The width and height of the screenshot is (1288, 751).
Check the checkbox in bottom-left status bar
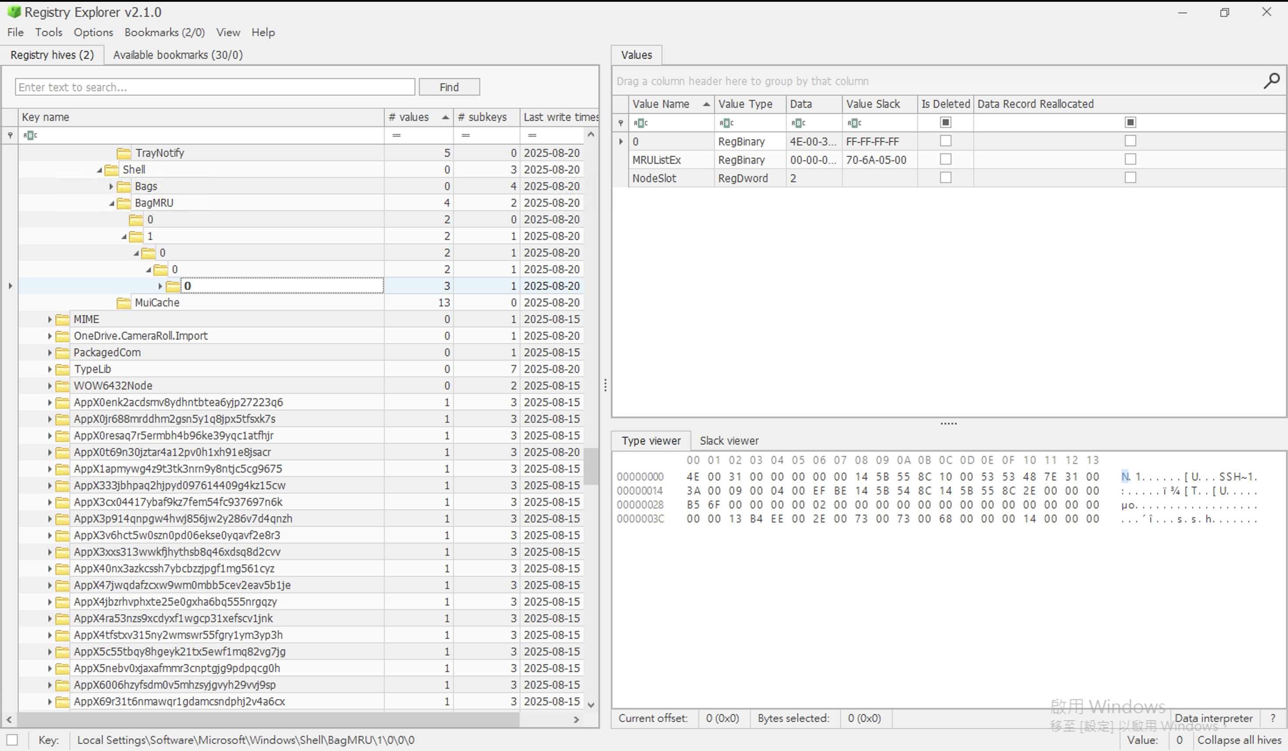pos(12,740)
